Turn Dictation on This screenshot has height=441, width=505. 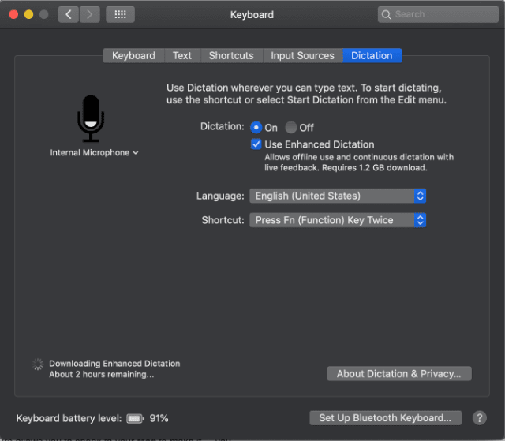(256, 127)
